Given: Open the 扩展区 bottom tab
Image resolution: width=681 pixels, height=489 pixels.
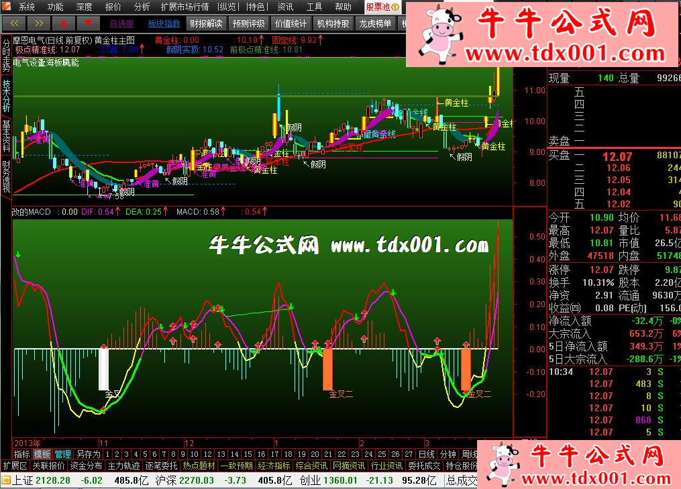Looking at the screenshot, I should tap(15, 466).
